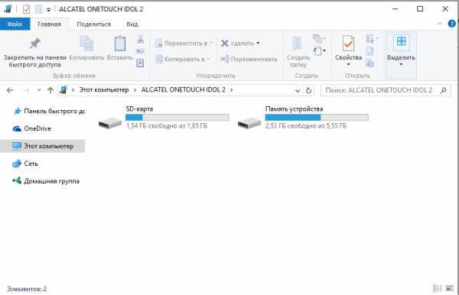The height and width of the screenshot is (295, 459).
Task: Click the Forward navigation arrow
Action: tap(26, 90)
